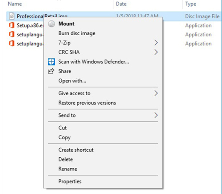Select Burn disc image
This screenshot has width=222, height=194.
103,33
